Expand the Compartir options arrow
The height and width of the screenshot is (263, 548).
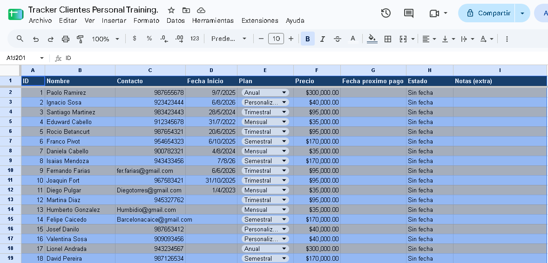point(522,13)
